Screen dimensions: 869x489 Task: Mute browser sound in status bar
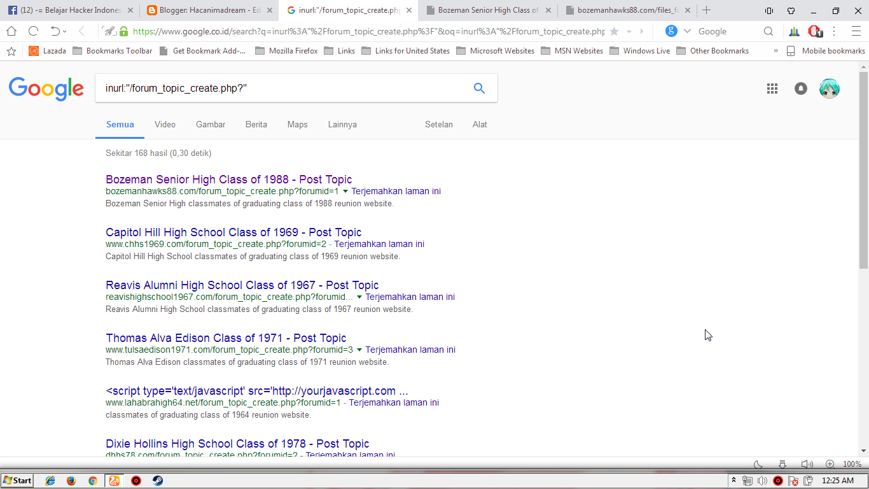point(807,464)
